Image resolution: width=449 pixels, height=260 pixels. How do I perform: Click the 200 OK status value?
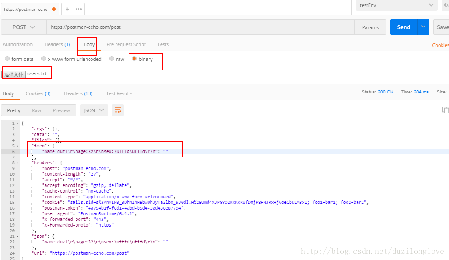385,92
